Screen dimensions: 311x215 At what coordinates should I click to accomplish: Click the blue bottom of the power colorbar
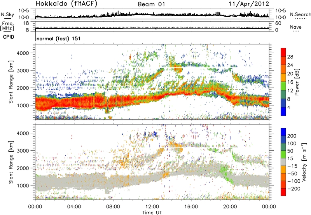(x=283, y=111)
